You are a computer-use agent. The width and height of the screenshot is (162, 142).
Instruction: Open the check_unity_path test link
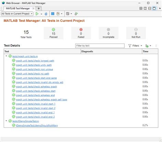click(34, 65)
